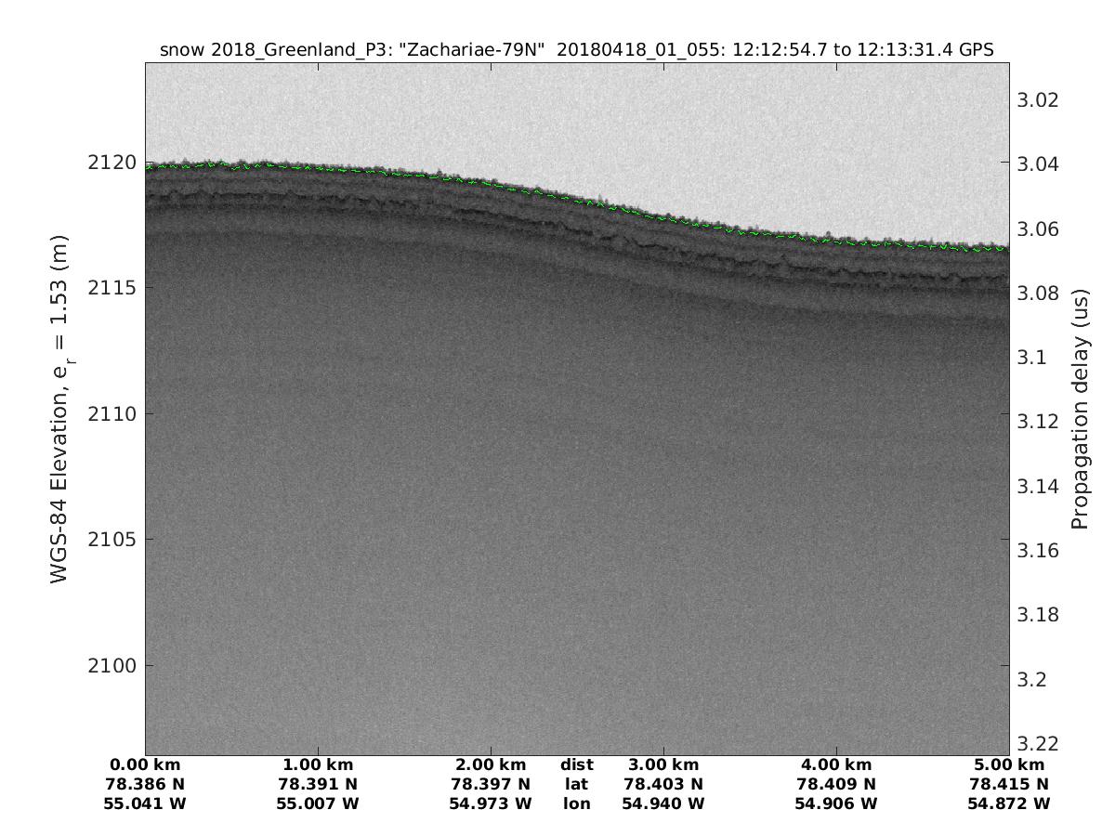Click latitude value 78.391 N
The width and height of the screenshot is (1115, 836).
tap(318, 785)
